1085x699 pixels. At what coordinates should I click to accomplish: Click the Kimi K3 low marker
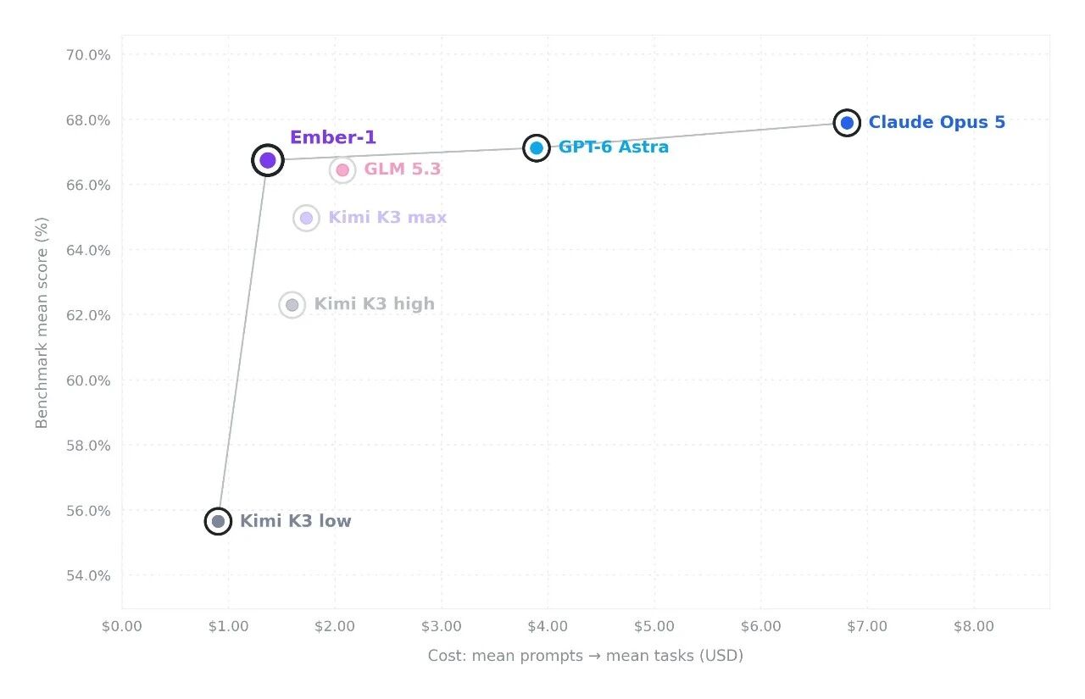tap(218, 521)
